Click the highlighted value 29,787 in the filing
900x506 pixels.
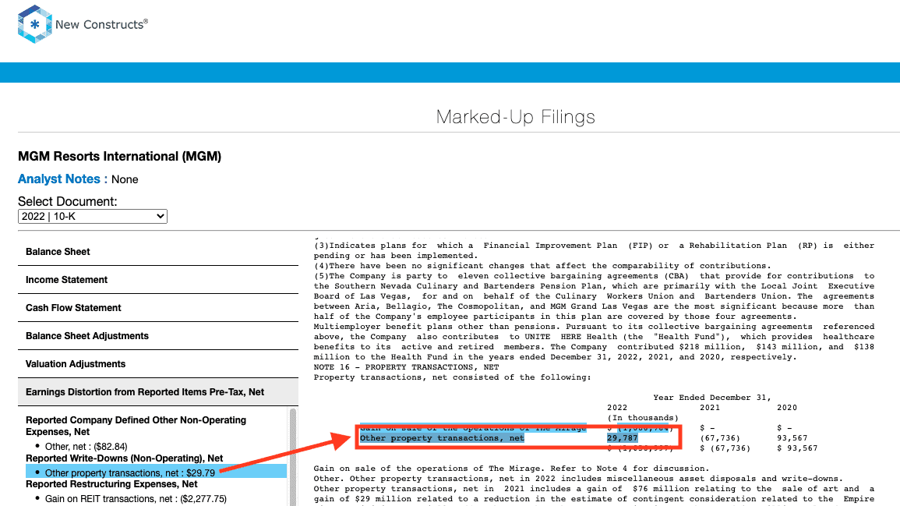[x=622, y=438]
